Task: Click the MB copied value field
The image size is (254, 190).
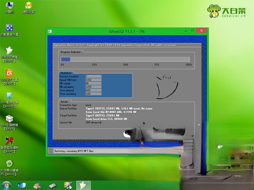Action: (94, 83)
